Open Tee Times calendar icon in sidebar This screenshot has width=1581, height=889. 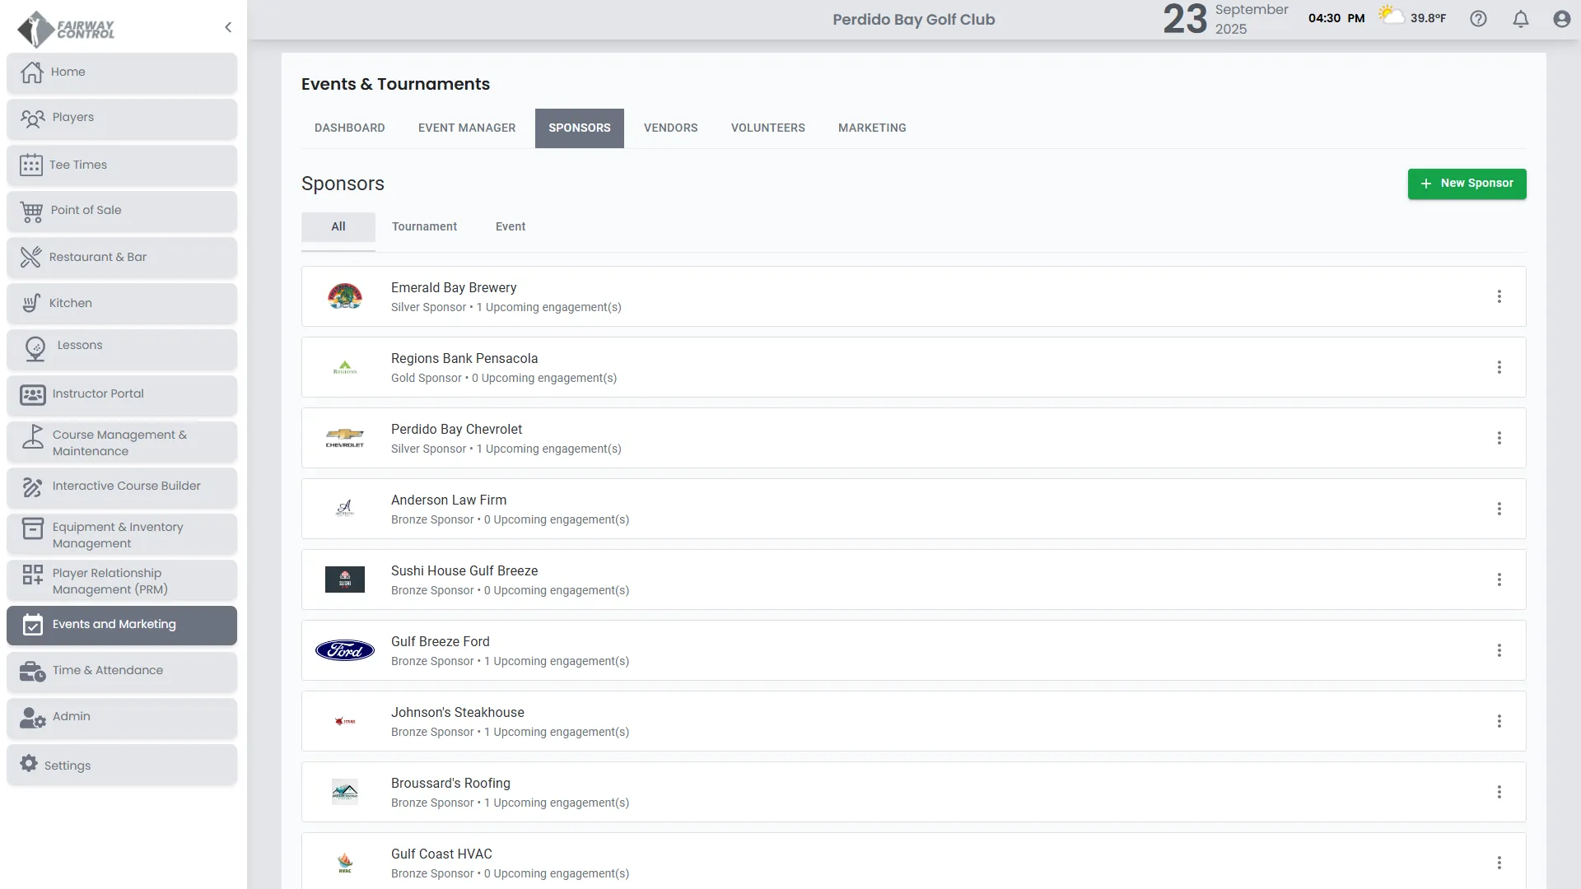[31, 165]
